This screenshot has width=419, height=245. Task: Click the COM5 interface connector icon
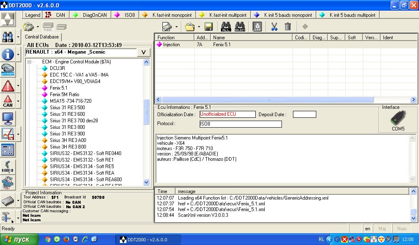click(398, 118)
